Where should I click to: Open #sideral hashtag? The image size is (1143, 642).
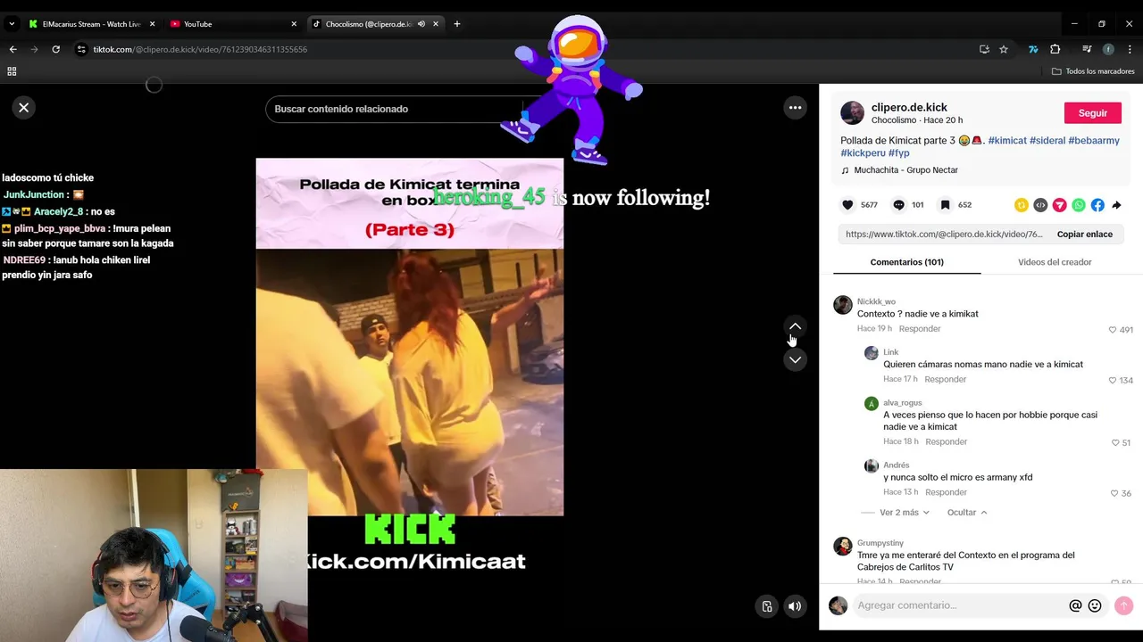click(x=1047, y=141)
